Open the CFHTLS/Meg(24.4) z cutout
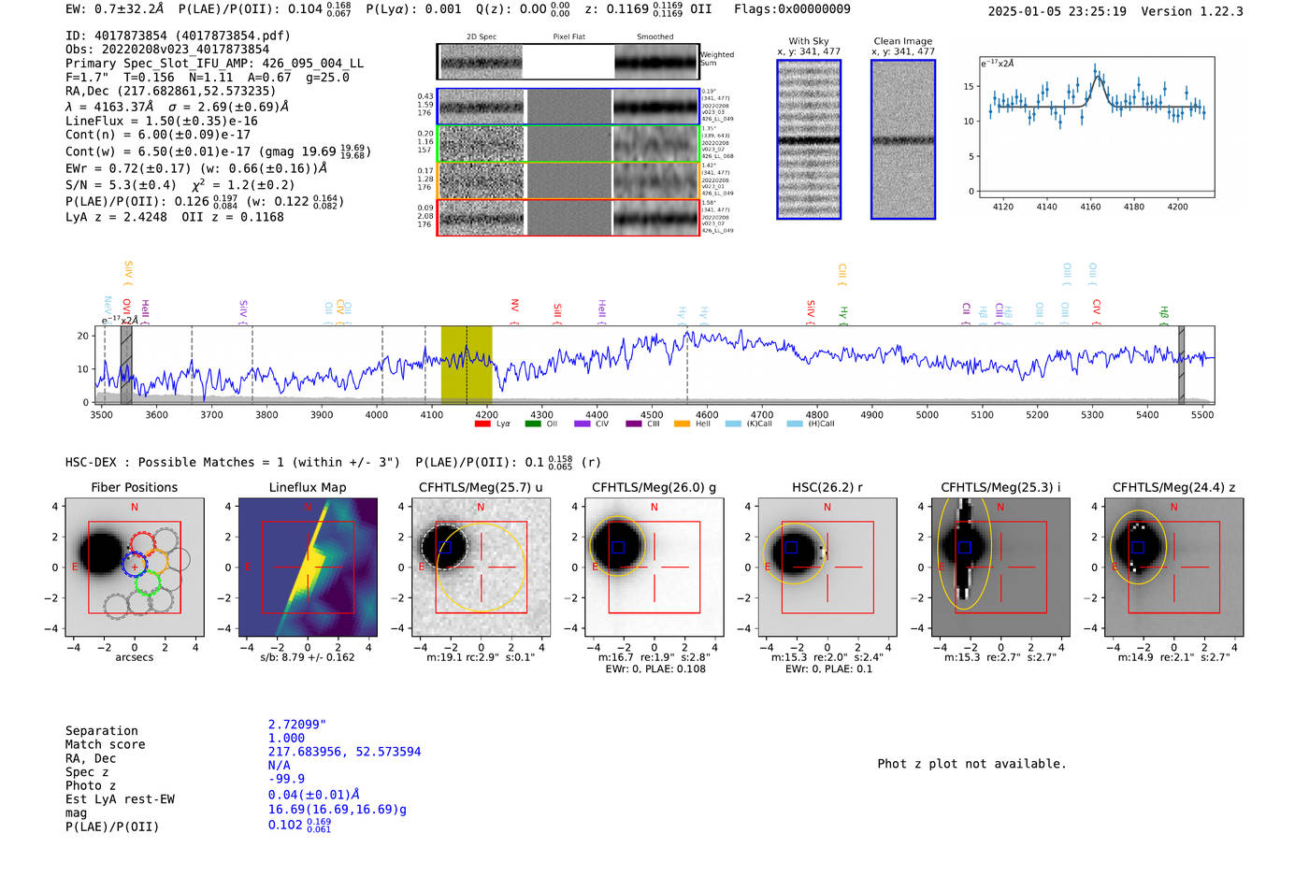Screen dimensions: 1309x891 click(x=1174, y=567)
